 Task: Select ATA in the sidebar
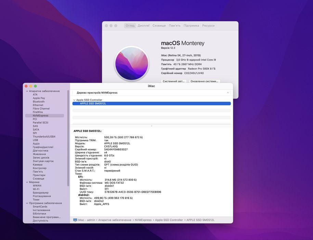[35, 95]
